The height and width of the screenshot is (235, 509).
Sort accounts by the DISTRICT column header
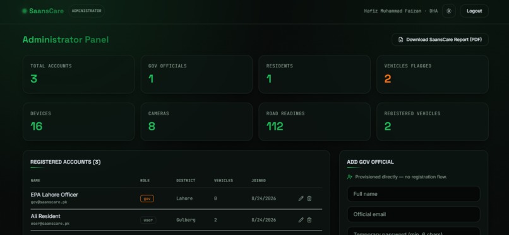(186, 181)
